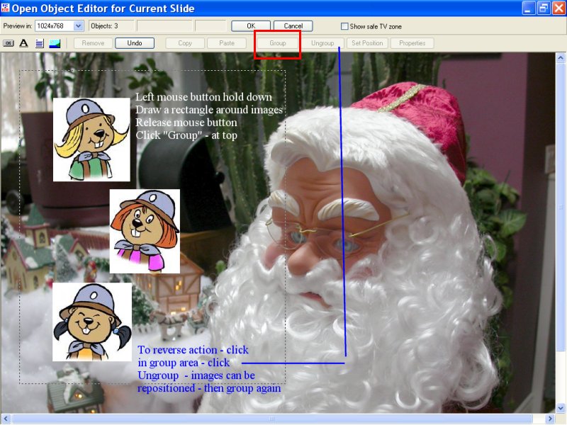Click the 'Objects: 3' status field
The width and height of the screenshot is (567, 425).
pos(111,26)
